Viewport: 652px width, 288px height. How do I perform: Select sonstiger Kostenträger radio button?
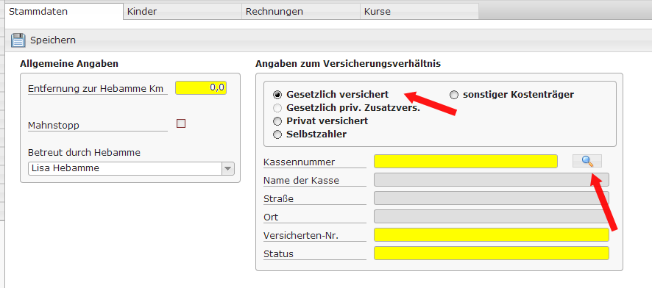point(453,95)
